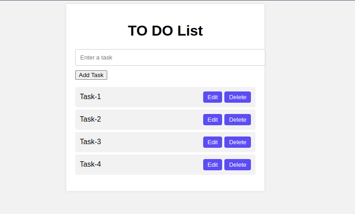Viewport: 355px width, 214px height.
Task: Edit Task-1
Action: pos(213,97)
